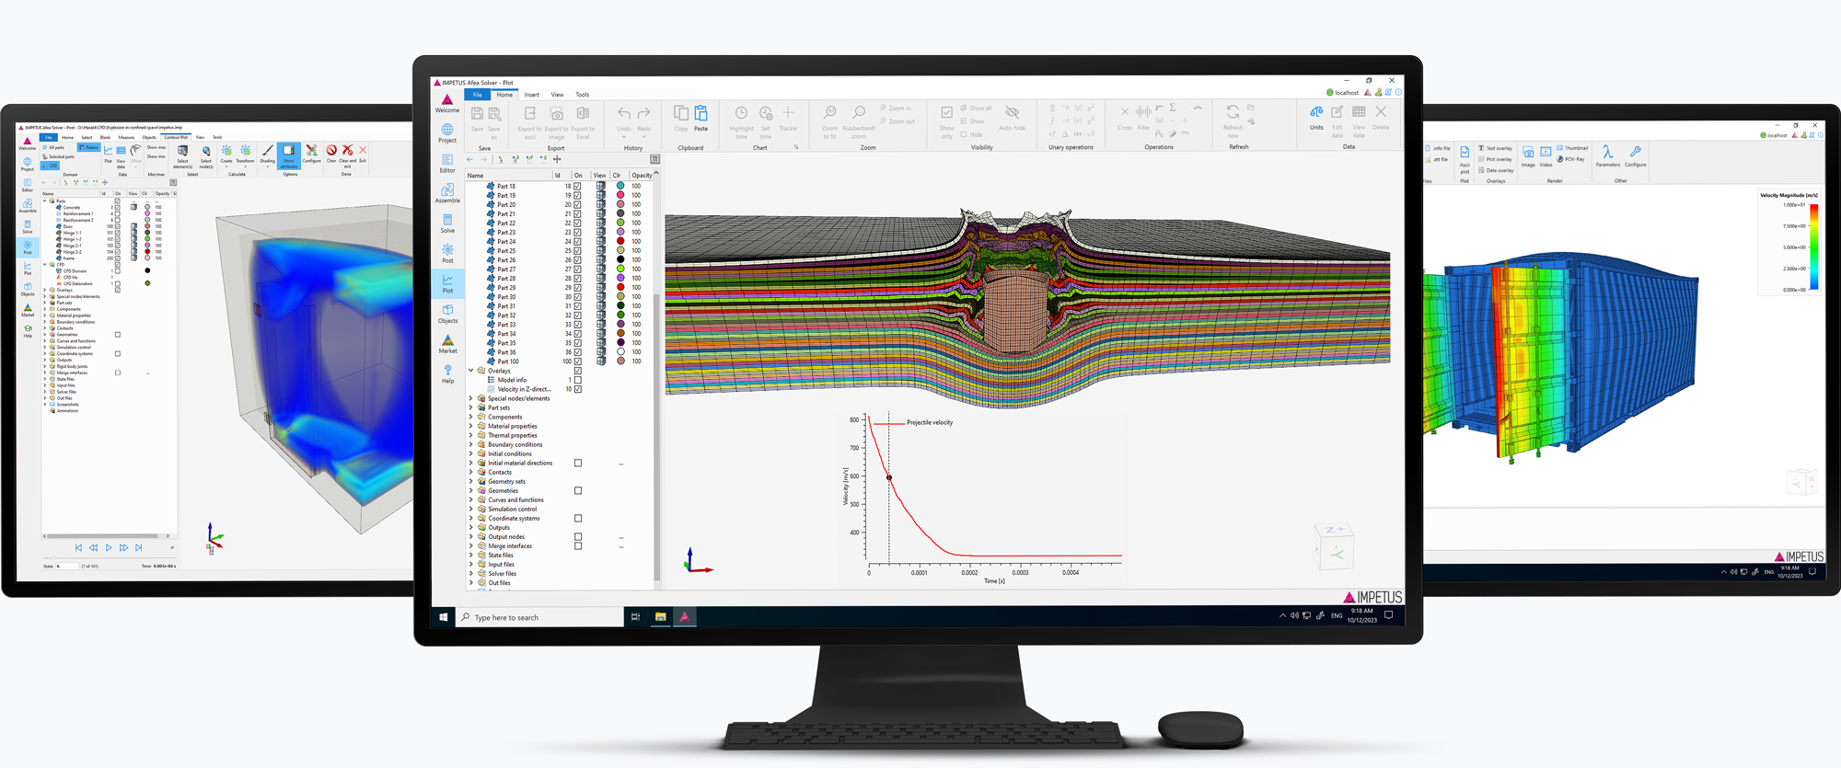The width and height of the screenshot is (1841, 768).
Task: Open the File tab in center window
Action: (478, 95)
